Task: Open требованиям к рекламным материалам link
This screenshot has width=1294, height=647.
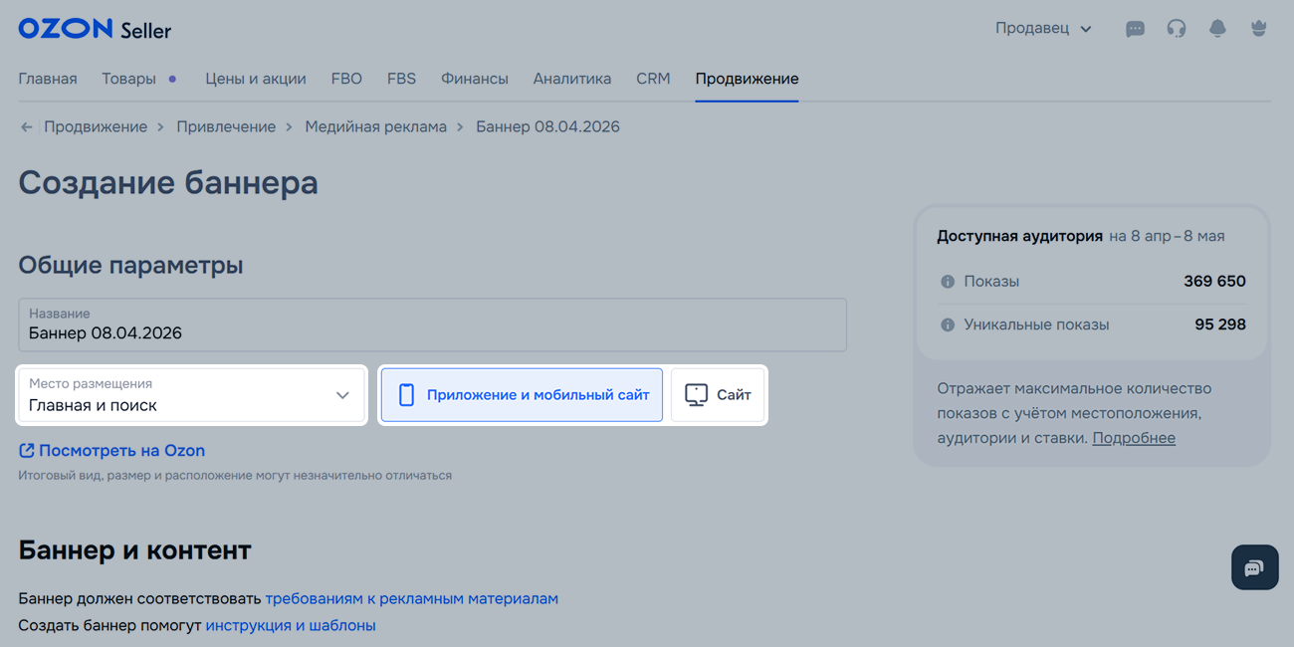Action: point(411,599)
